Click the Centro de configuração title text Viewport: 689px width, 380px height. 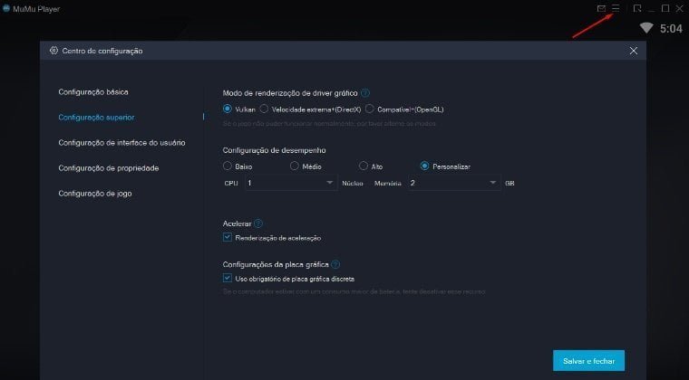click(102, 51)
